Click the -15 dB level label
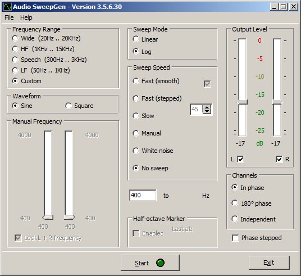301x276 pixels. click(x=260, y=94)
